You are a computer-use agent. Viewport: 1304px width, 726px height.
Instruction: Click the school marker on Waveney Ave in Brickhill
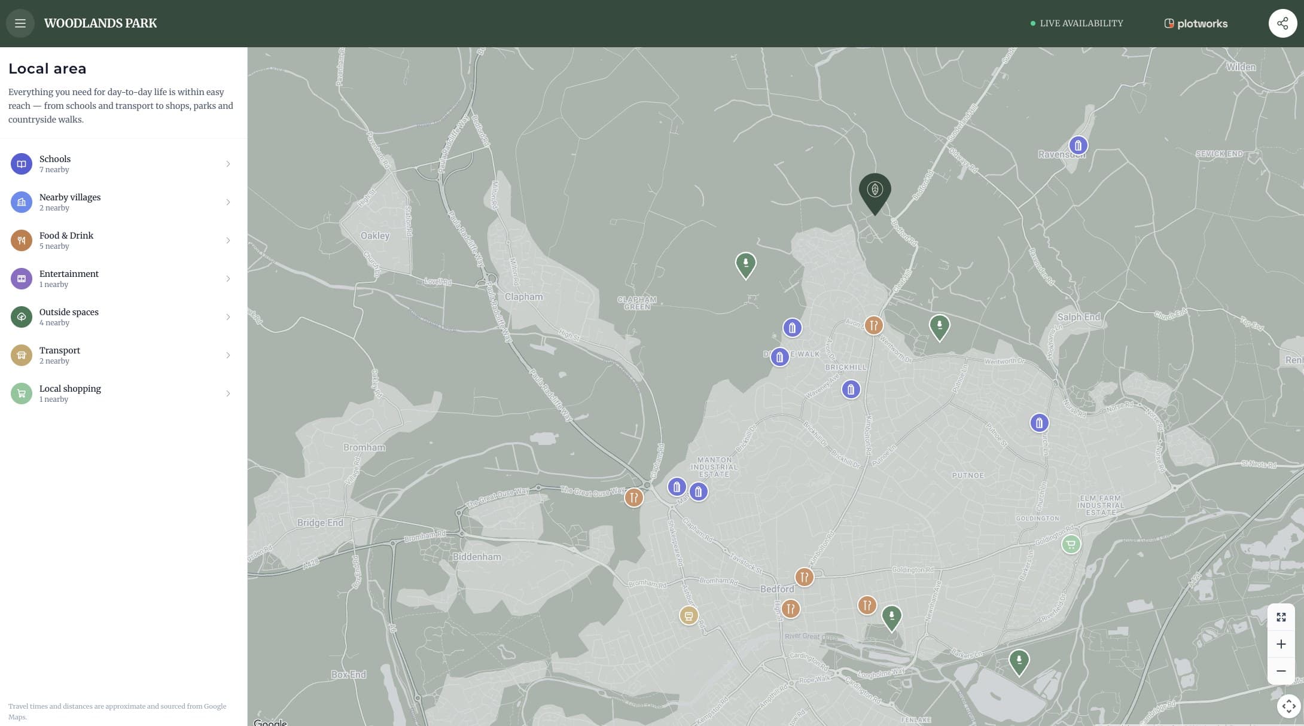click(851, 389)
